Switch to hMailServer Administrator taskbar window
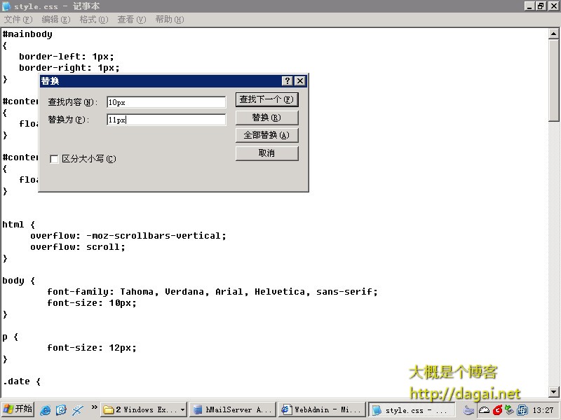 (x=233, y=410)
